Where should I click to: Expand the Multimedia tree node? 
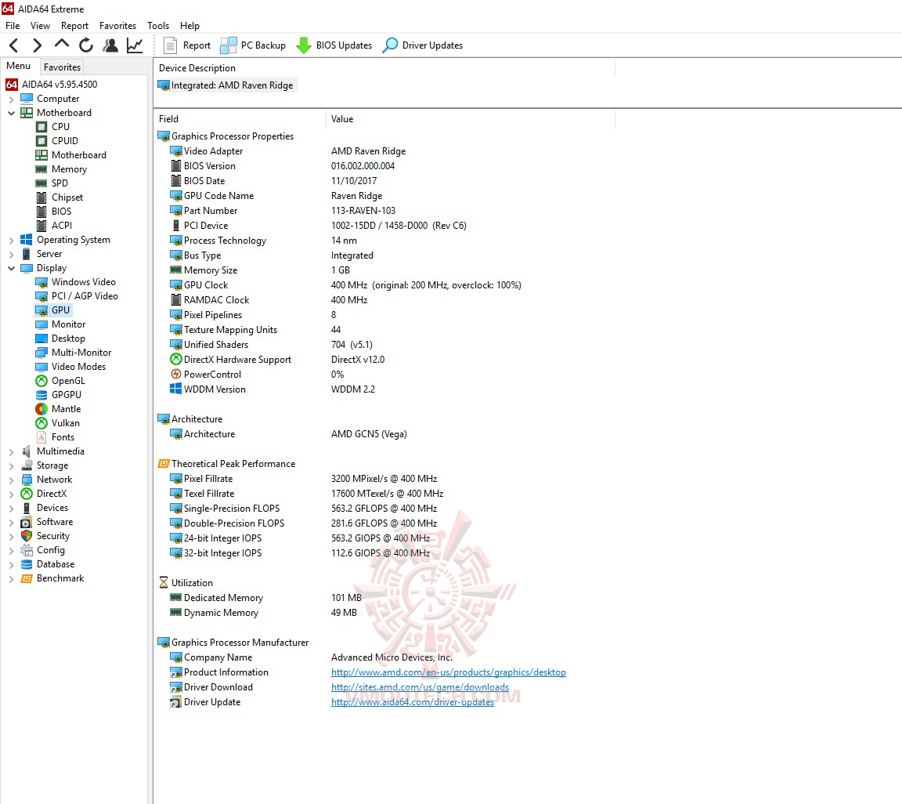[x=11, y=451]
